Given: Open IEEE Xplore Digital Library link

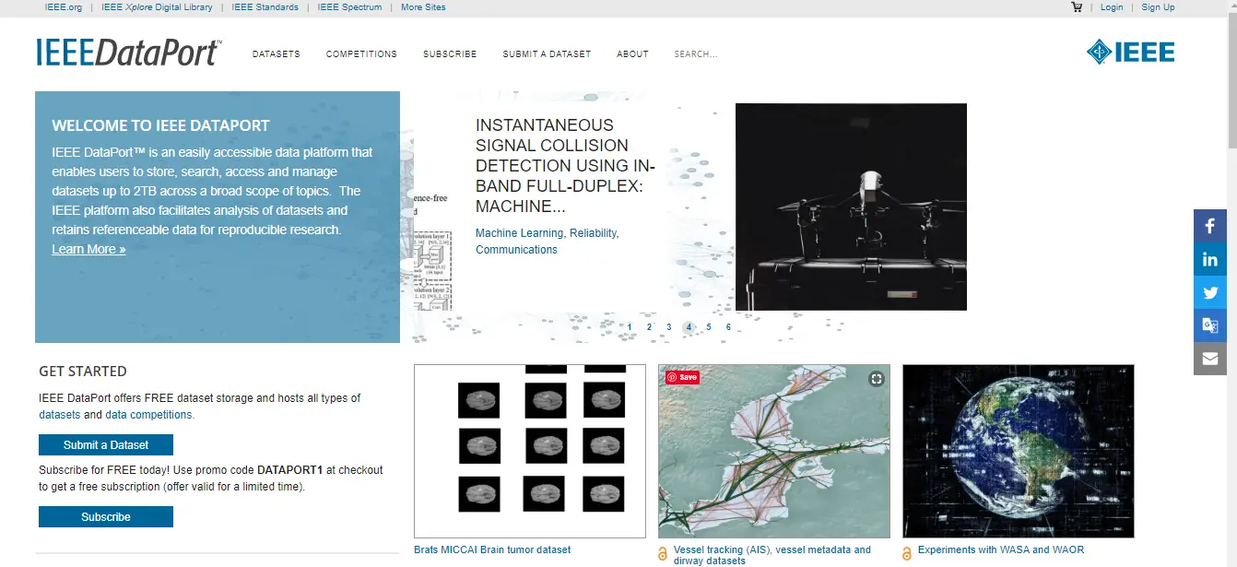Looking at the screenshot, I should 157,7.
